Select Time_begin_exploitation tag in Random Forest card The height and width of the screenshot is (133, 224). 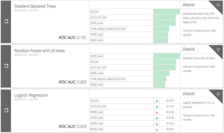point(108,79)
